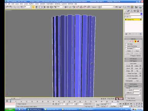Select the Move transform tool
Image resolution: width=148 pixels, height=111 pixels.
48,7
